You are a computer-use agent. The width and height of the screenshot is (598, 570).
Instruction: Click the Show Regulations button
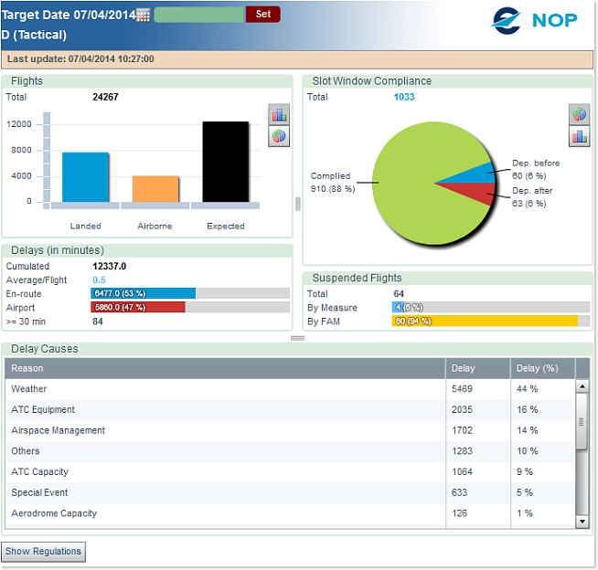point(44,552)
